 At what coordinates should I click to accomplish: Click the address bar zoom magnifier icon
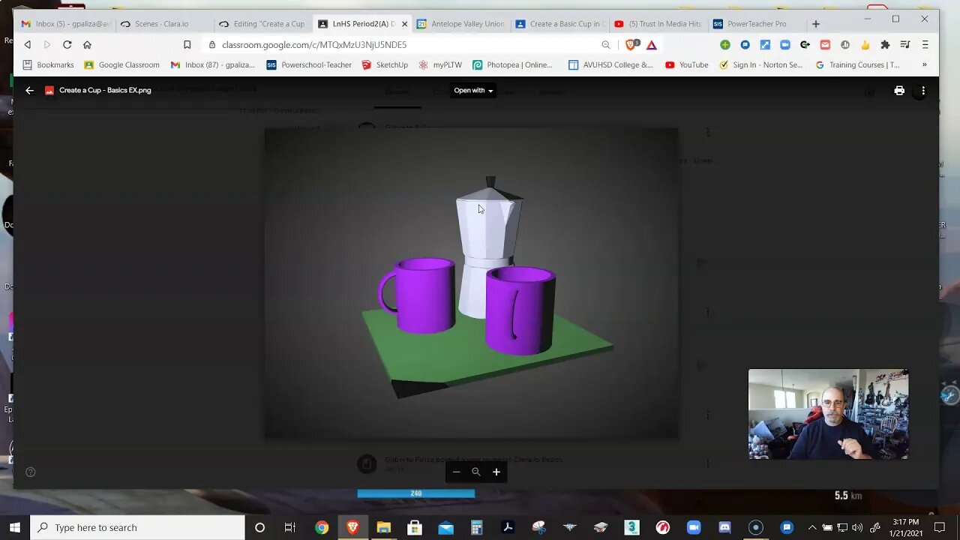[606, 45]
